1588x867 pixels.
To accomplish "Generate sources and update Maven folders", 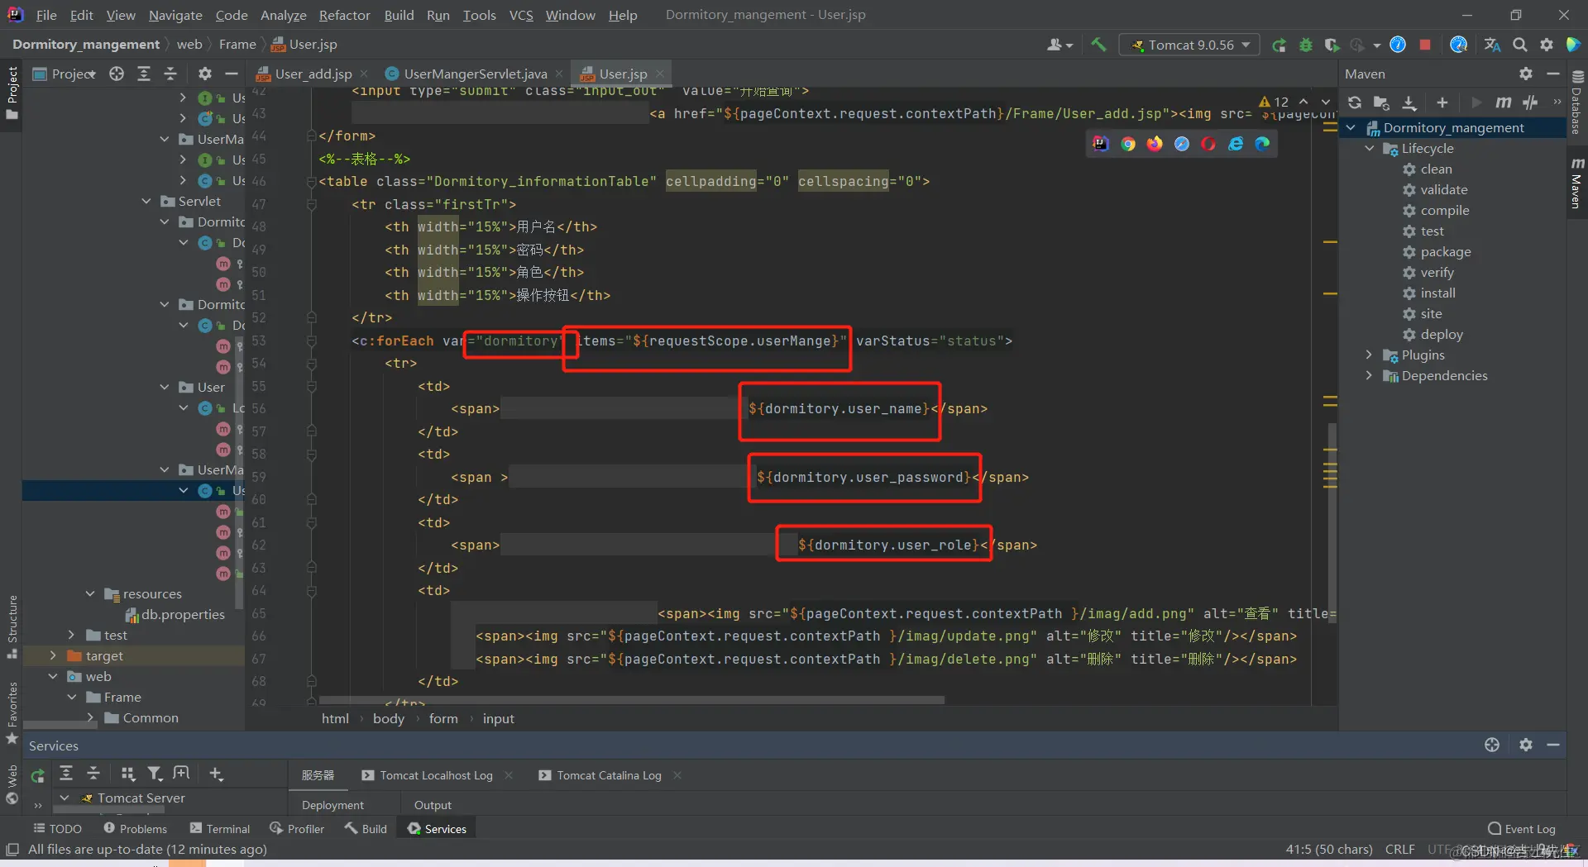I will (x=1381, y=102).
